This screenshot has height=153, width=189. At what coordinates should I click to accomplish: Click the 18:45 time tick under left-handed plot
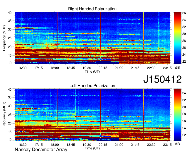(x=71, y=145)
